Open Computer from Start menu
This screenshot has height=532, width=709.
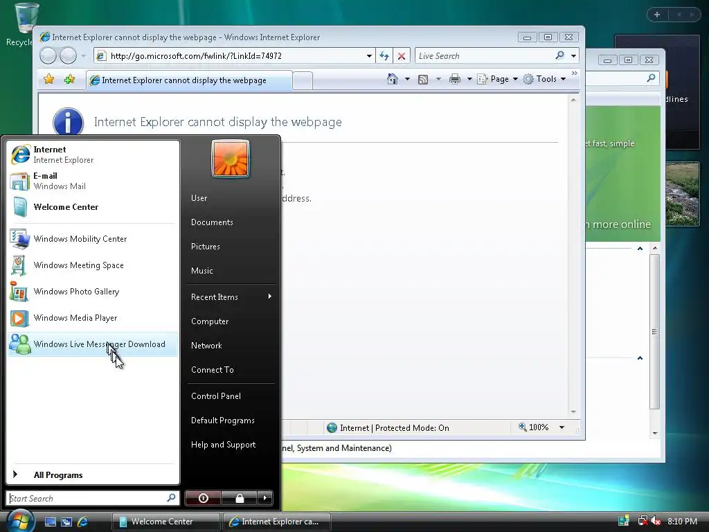231,321
